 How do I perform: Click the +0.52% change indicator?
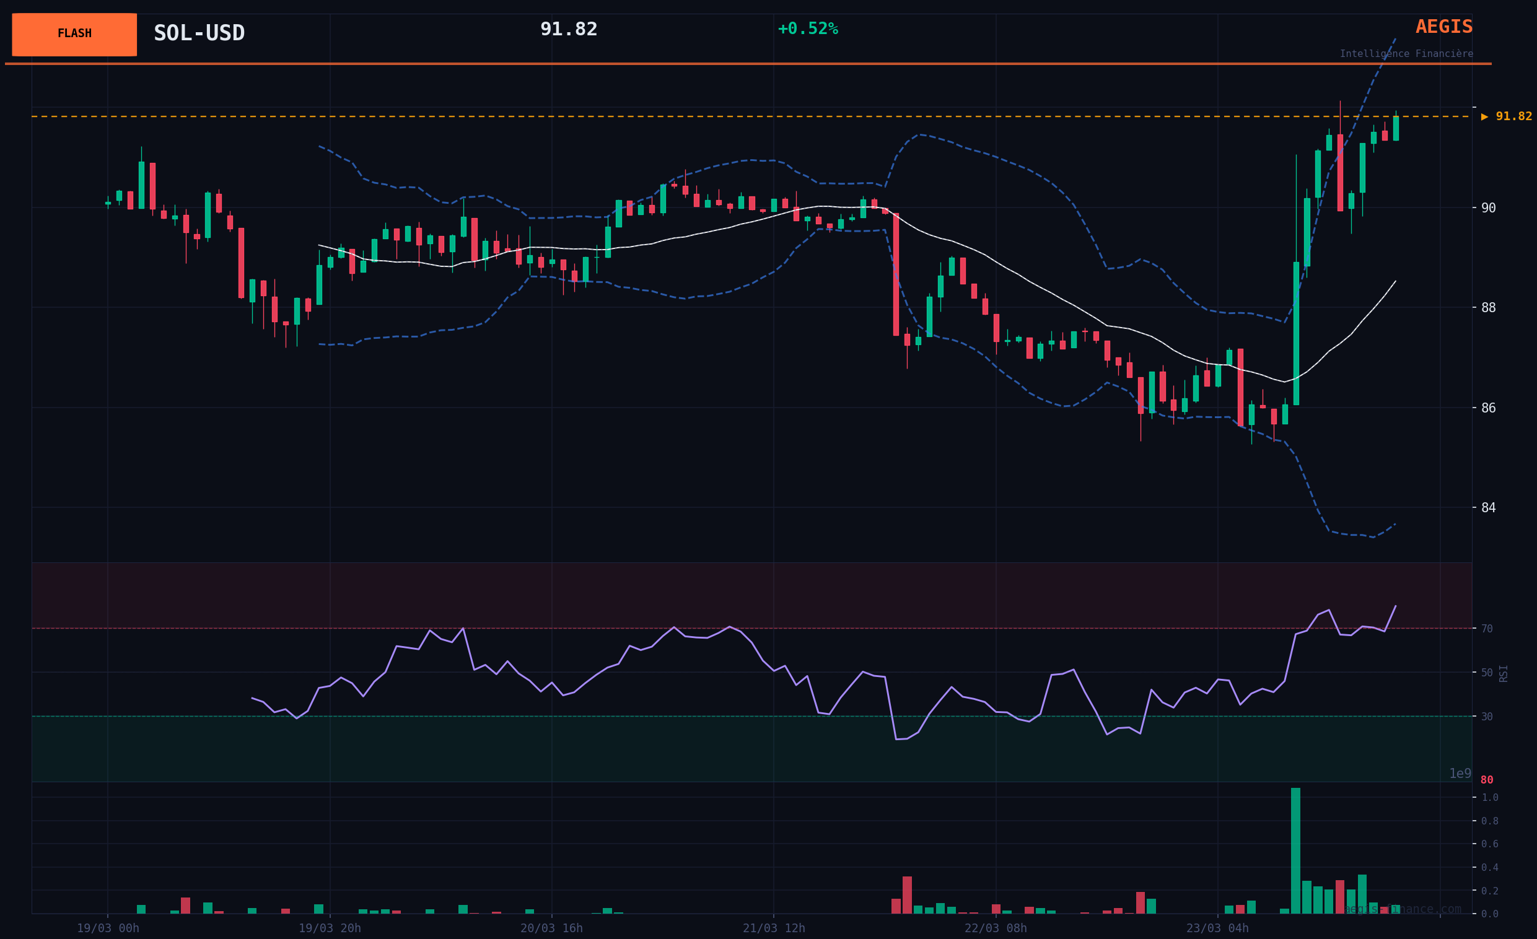[807, 29]
